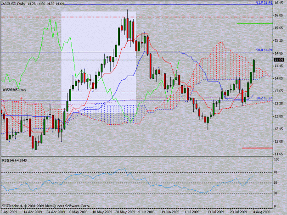Click the current price tag 14.64
287x215 pixels.
pos(279,60)
